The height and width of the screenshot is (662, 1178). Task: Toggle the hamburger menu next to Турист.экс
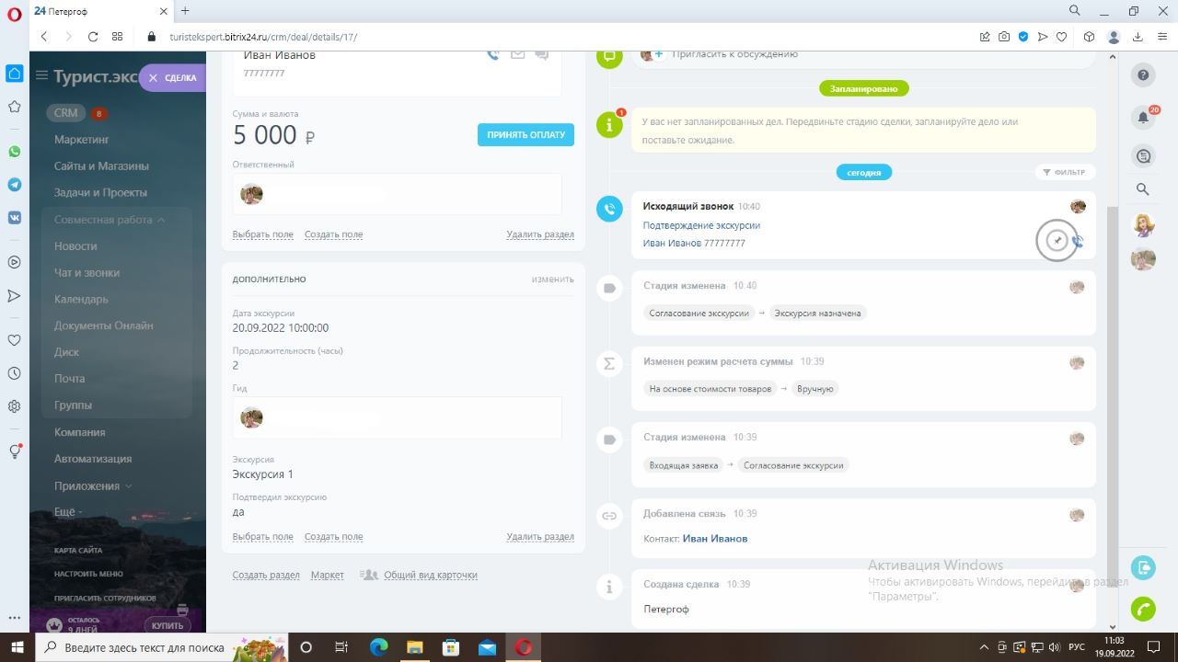point(41,75)
